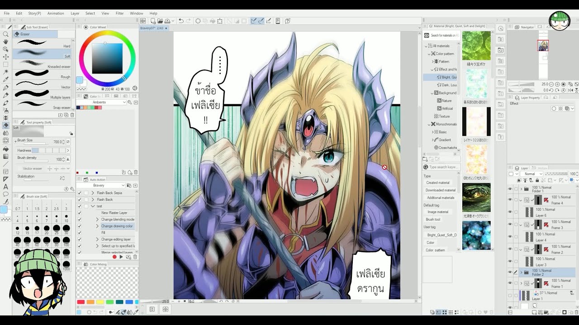The width and height of the screenshot is (579, 325).
Task: Expand Folder 1 in Layer panel
Action: click(x=522, y=189)
